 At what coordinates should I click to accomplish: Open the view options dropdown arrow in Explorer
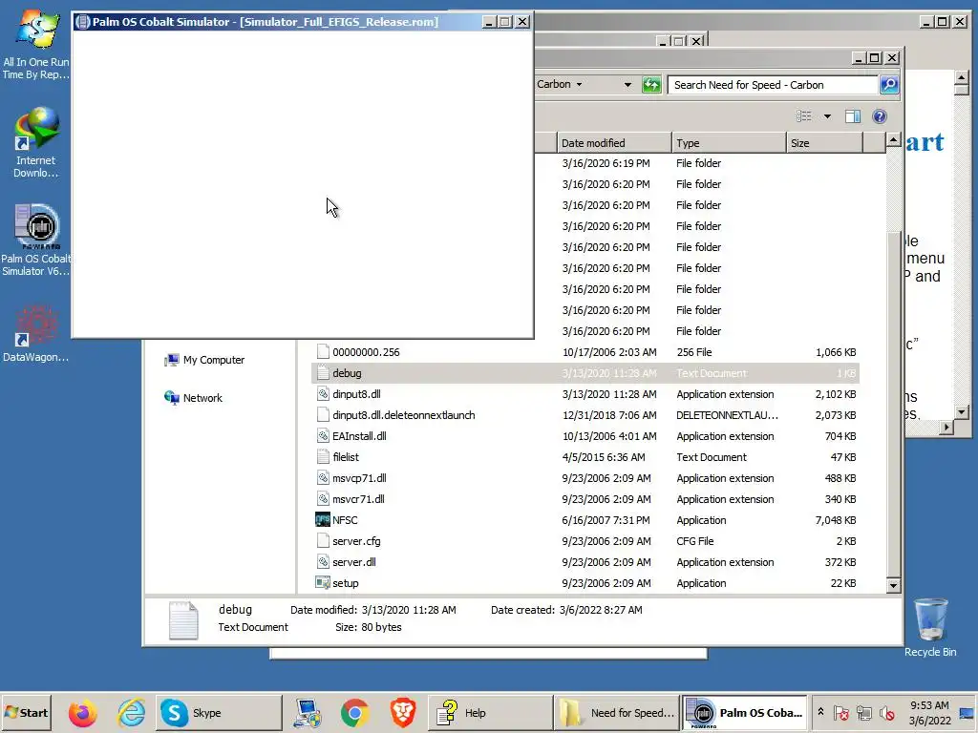[827, 116]
